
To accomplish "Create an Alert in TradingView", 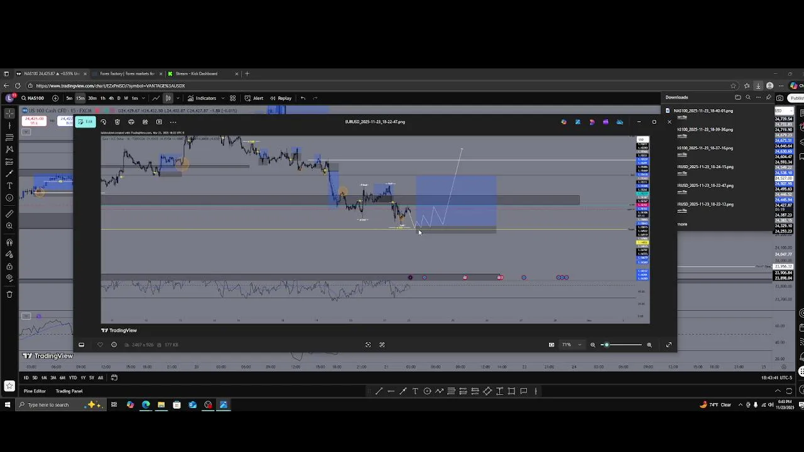I will [x=254, y=98].
